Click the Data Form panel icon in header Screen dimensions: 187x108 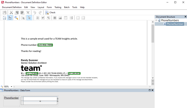pyautogui.click(x=1, y=90)
